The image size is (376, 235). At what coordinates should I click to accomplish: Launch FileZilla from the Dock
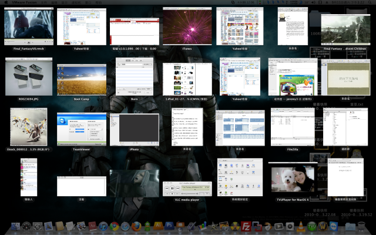(x=246, y=226)
